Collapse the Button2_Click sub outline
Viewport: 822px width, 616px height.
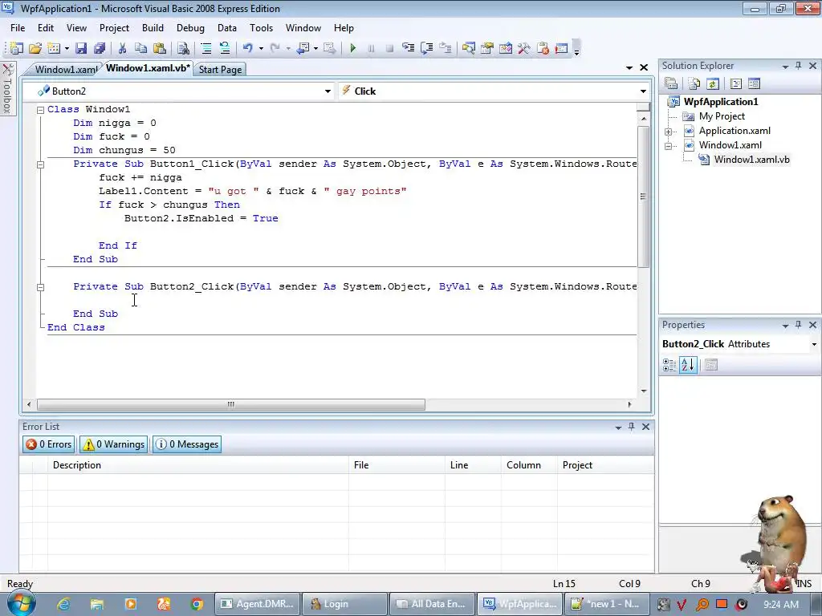[40, 287]
